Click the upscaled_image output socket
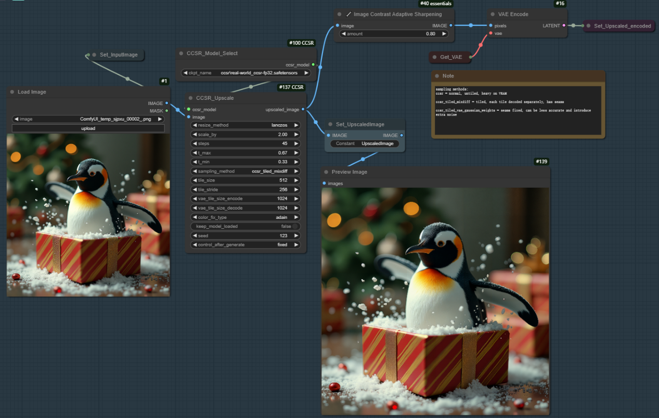The width and height of the screenshot is (659, 418). click(303, 110)
